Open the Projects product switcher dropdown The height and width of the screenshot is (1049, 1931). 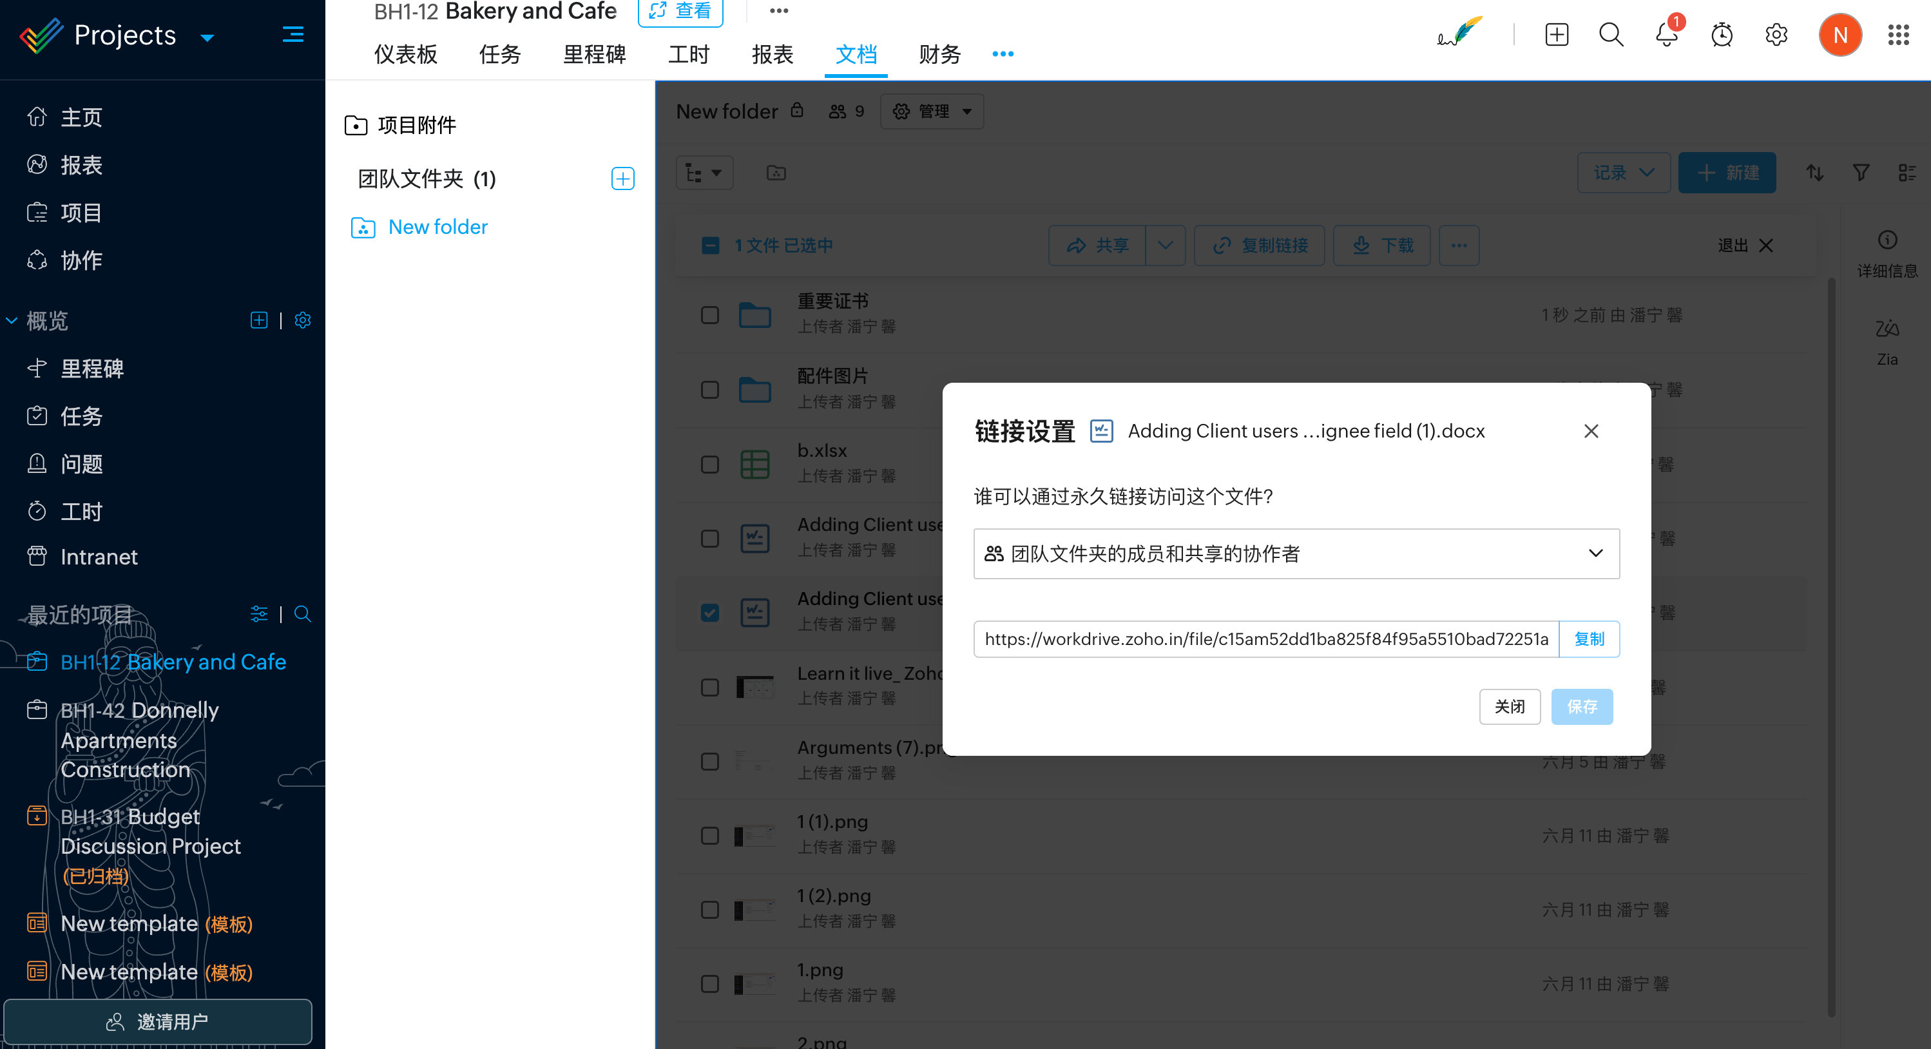coord(207,37)
